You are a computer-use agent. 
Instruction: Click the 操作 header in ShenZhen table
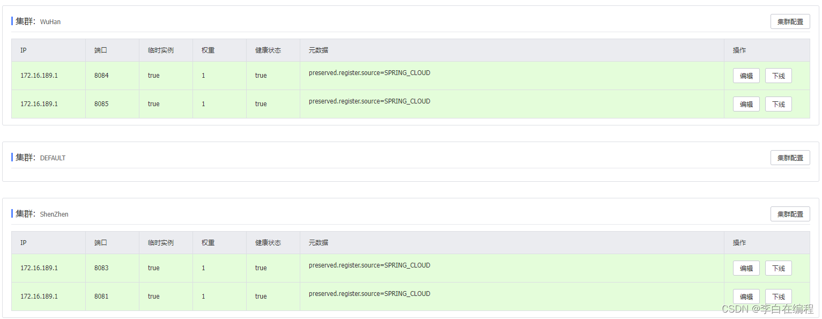(739, 243)
